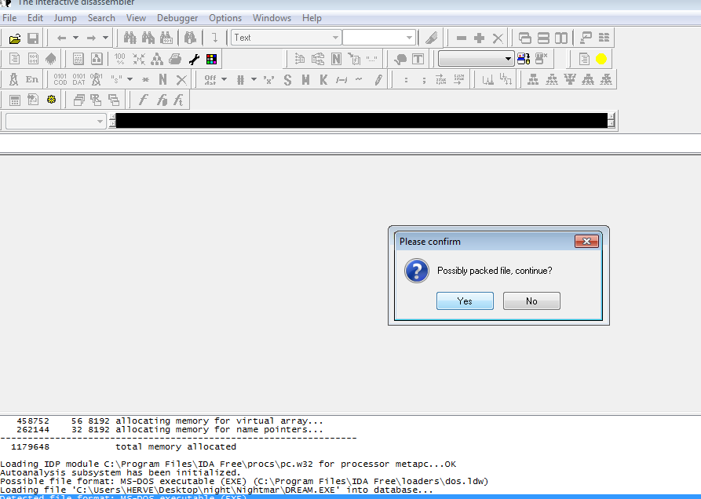Expand the string "s" type dropdown arrow
701x499 pixels.
[130, 79]
